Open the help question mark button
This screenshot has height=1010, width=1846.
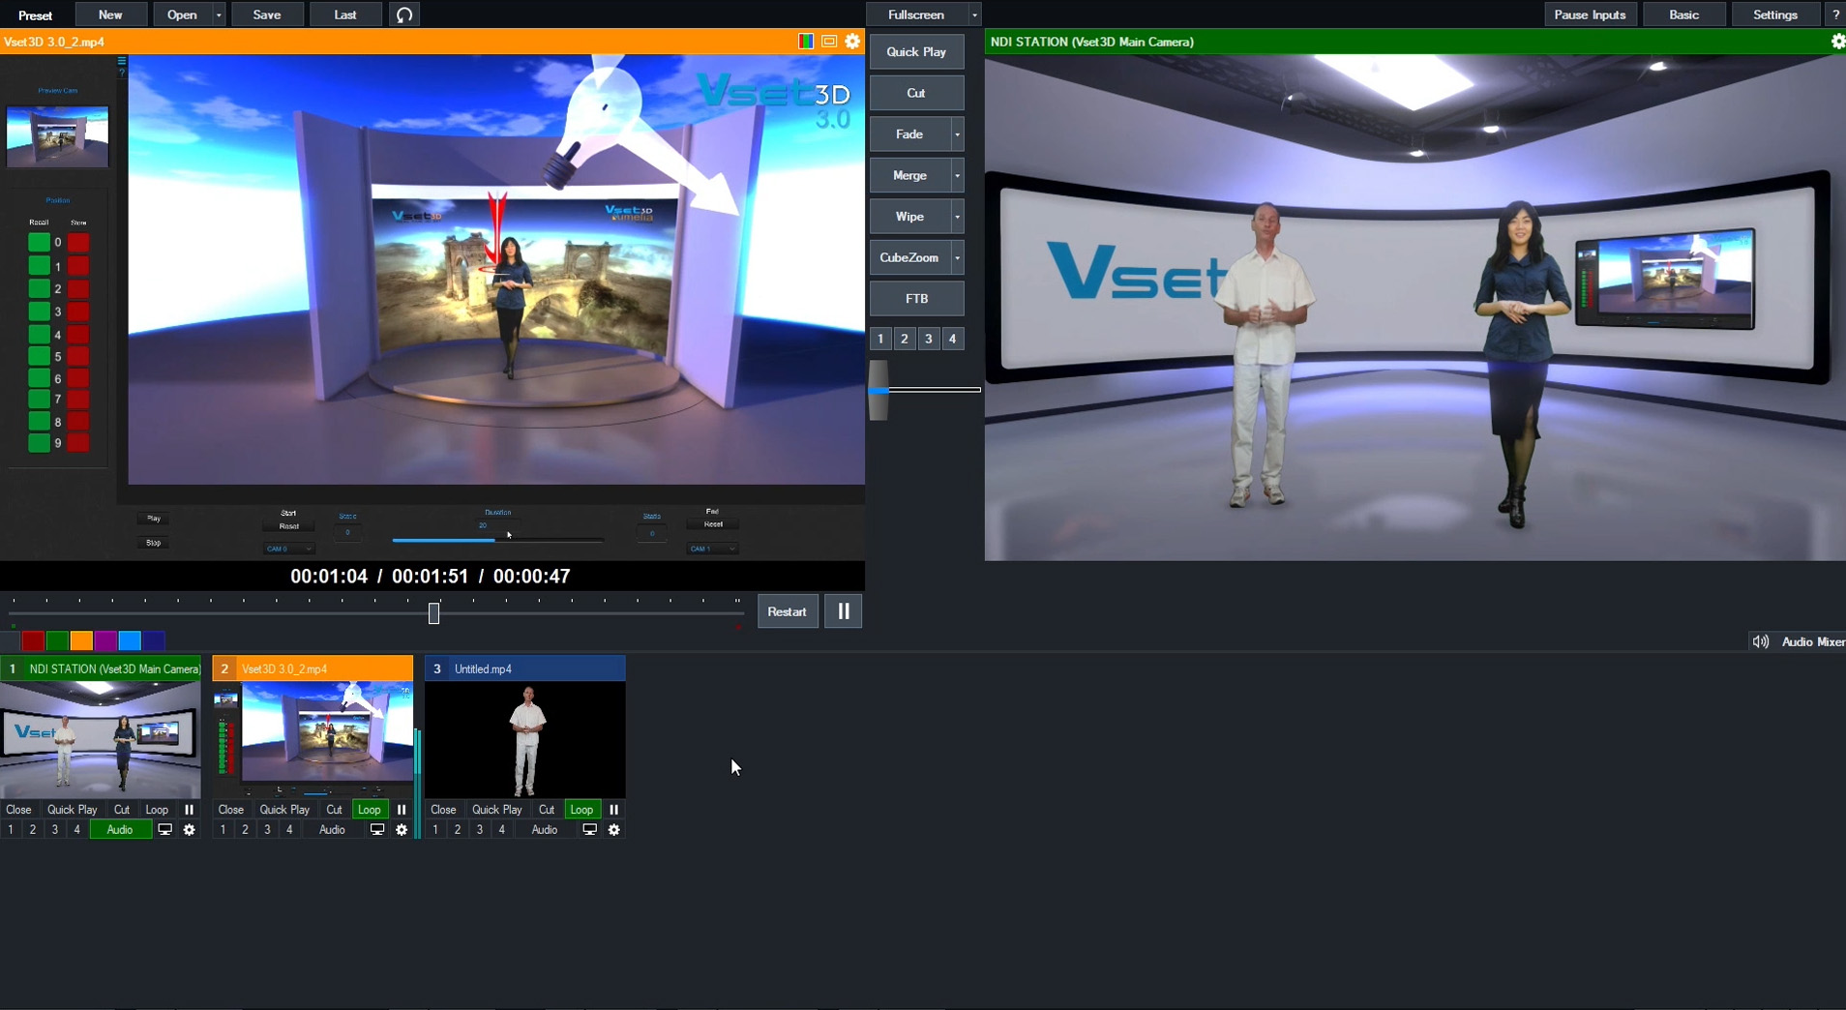(1835, 15)
